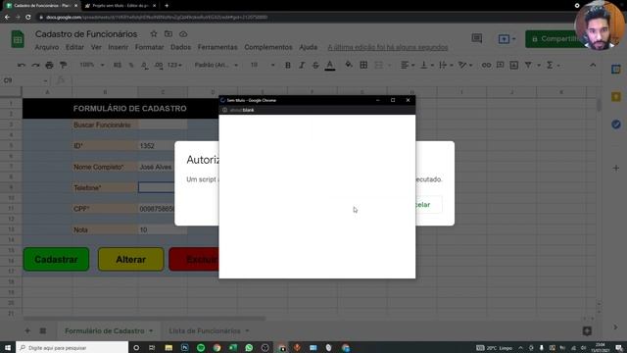Open the Inserir menu

[118, 47]
